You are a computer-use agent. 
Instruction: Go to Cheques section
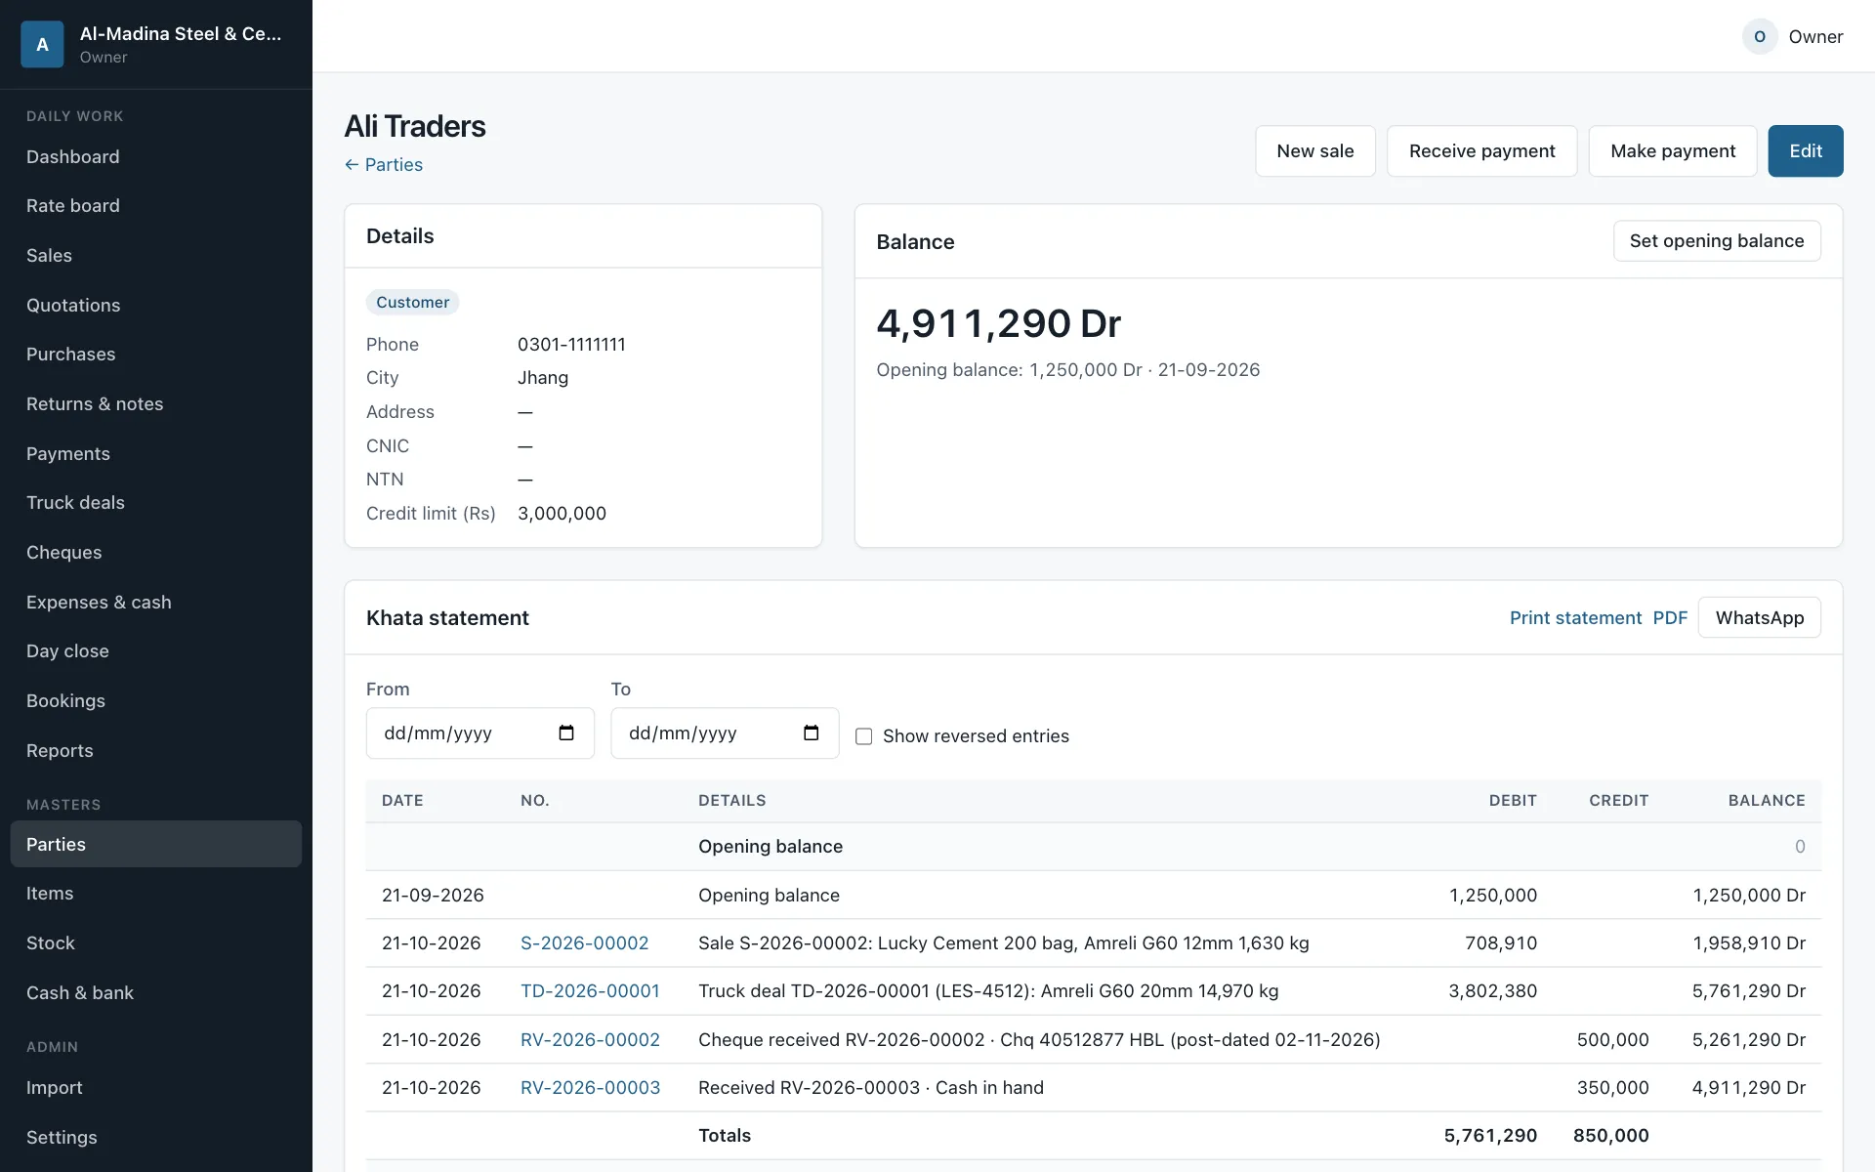(156, 553)
